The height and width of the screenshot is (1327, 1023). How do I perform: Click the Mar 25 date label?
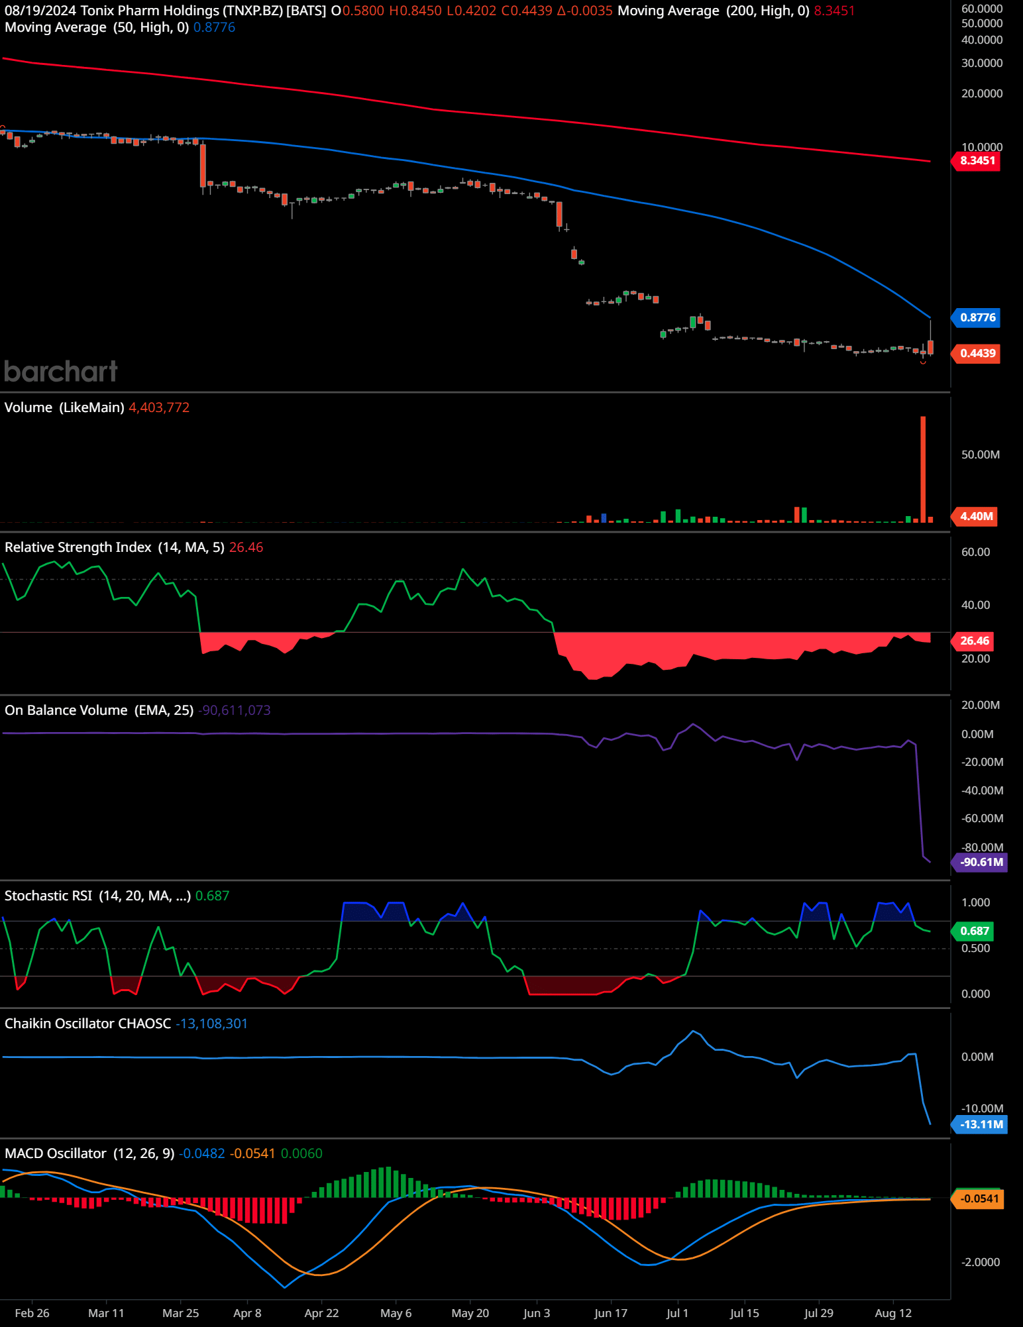coord(180,1313)
